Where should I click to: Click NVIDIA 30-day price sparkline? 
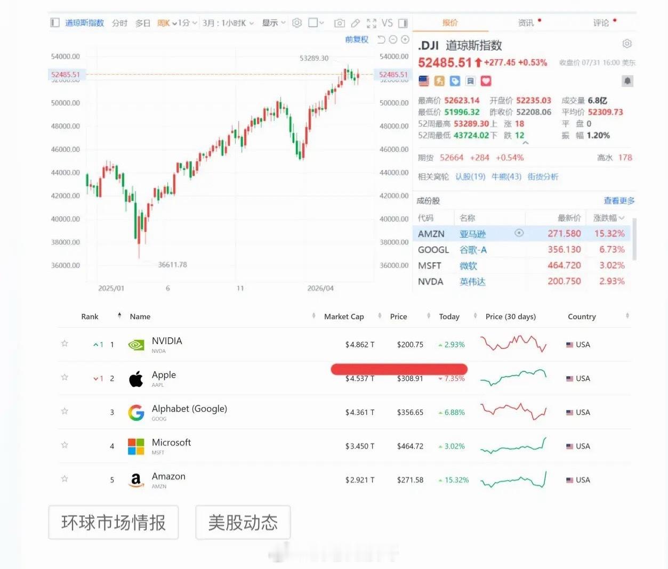[513, 344]
